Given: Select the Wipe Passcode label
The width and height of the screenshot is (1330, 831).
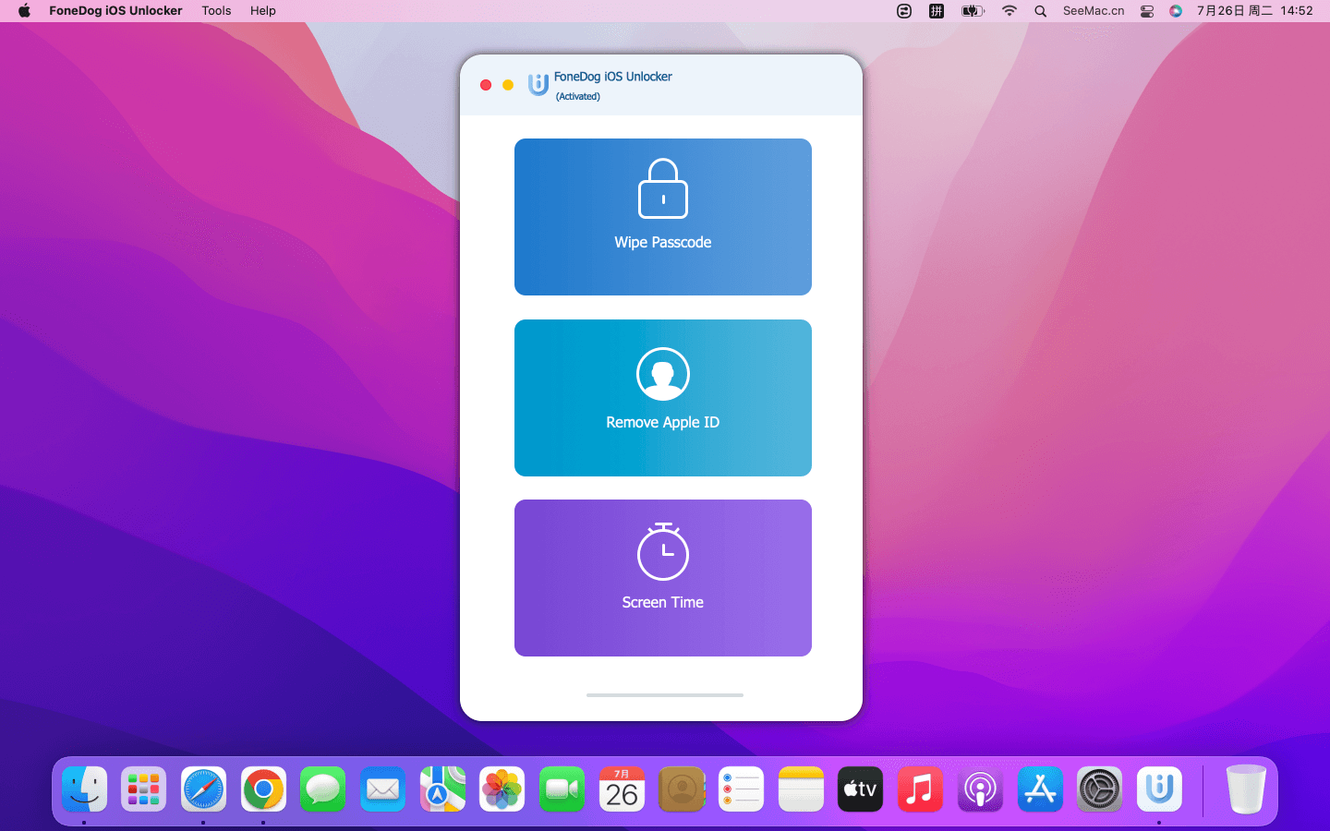Looking at the screenshot, I should coord(662,242).
